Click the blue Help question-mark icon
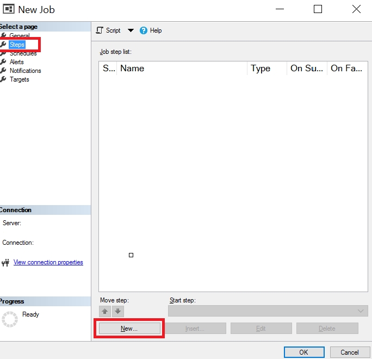The width and height of the screenshot is (372, 359). point(143,30)
